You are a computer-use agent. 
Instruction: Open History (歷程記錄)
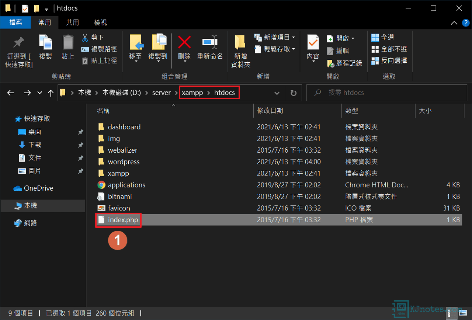point(345,63)
